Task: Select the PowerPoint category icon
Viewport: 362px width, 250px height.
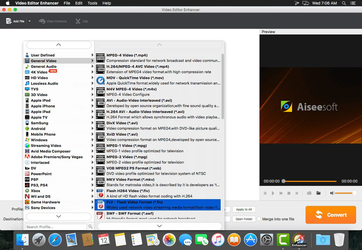Action: pos(27,174)
